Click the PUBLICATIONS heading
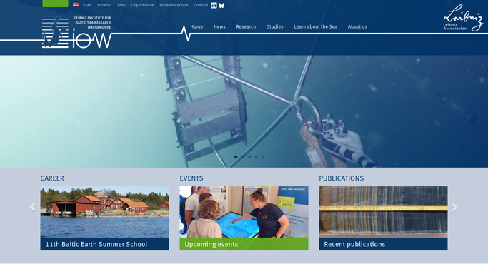Image resolution: width=488 pixels, height=274 pixels. pos(342,178)
